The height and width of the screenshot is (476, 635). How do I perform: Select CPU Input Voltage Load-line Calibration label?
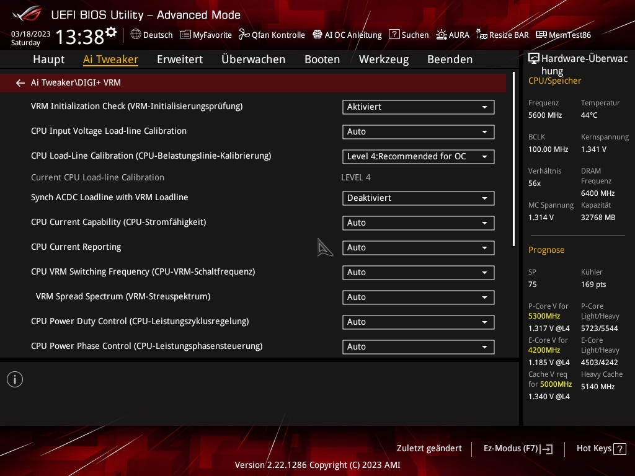point(109,131)
